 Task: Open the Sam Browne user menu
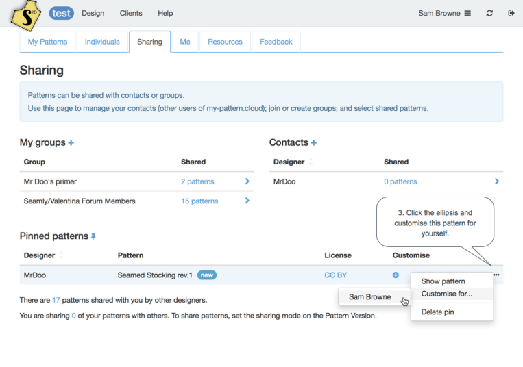coord(444,13)
